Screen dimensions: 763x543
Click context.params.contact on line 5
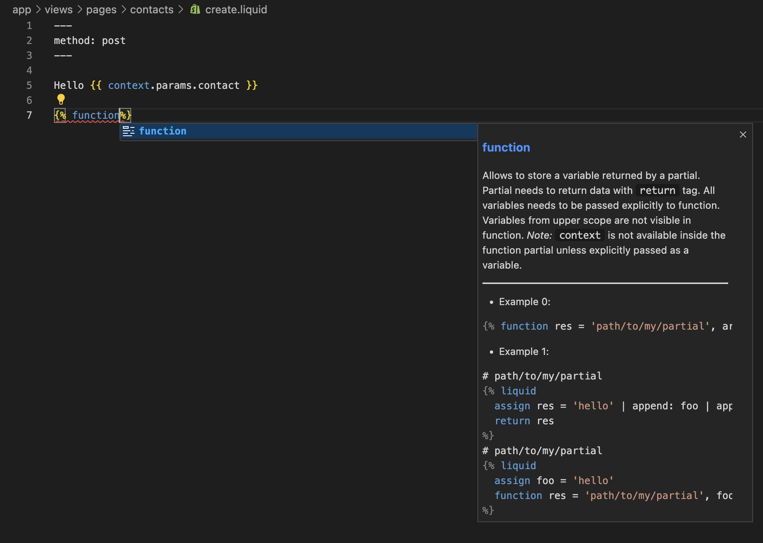pyautogui.click(x=174, y=85)
